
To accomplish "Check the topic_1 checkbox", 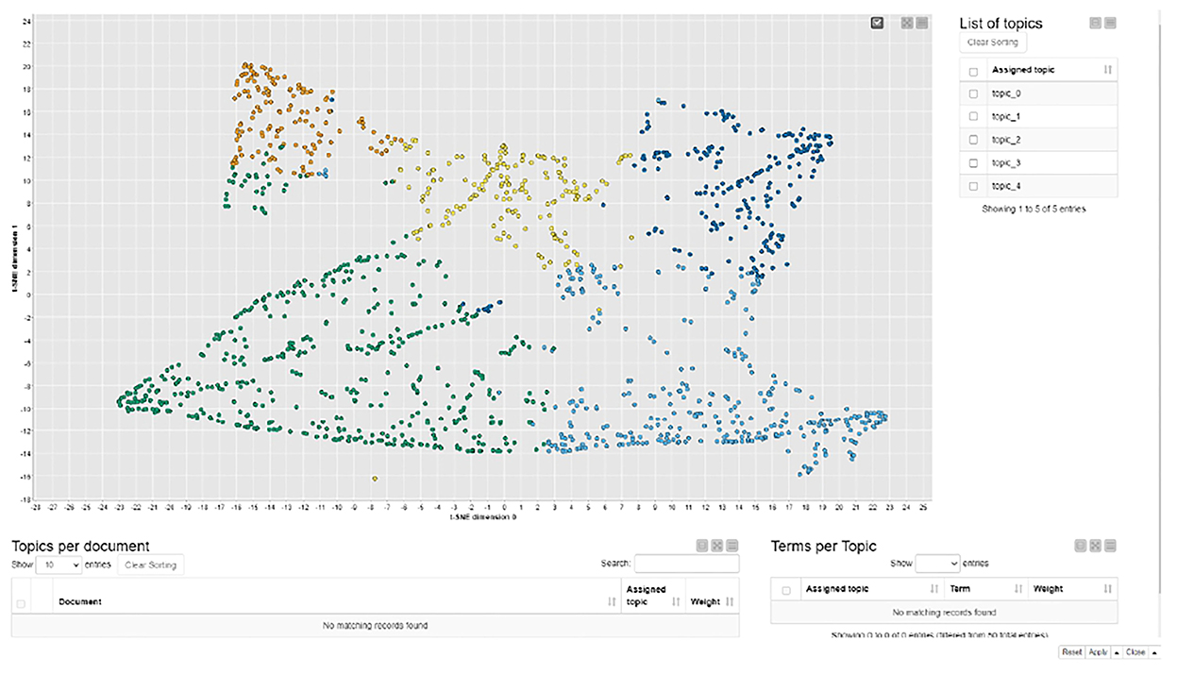I will click(973, 116).
